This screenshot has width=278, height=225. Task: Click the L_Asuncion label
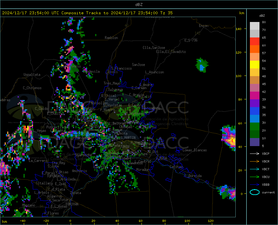(x=154, y=72)
